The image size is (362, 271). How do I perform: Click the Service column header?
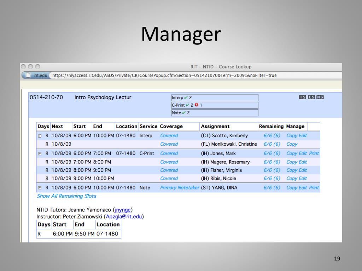point(148,126)
